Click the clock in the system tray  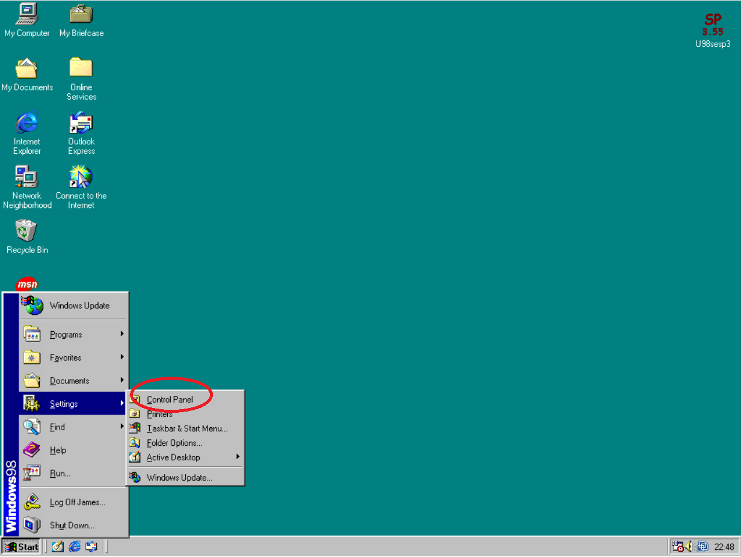tap(724, 547)
